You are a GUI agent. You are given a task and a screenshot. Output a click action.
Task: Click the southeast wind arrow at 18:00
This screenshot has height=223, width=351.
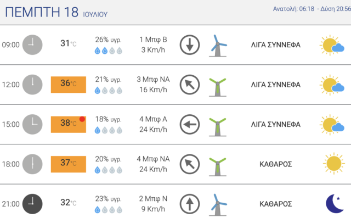[190, 164]
